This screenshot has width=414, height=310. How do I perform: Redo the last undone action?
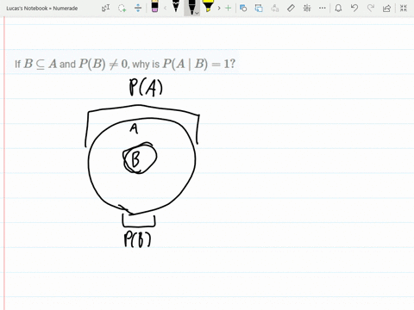(x=371, y=8)
